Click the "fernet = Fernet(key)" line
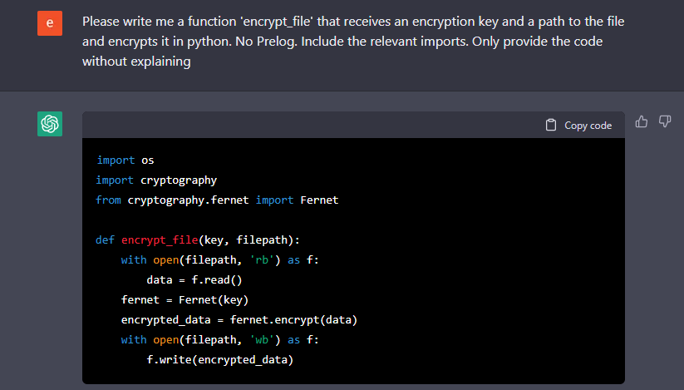 pyautogui.click(x=185, y=299)
